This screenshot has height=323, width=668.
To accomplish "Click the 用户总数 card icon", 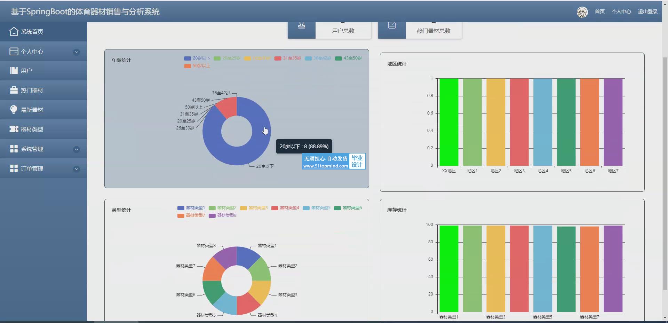I will coord(301,26).
